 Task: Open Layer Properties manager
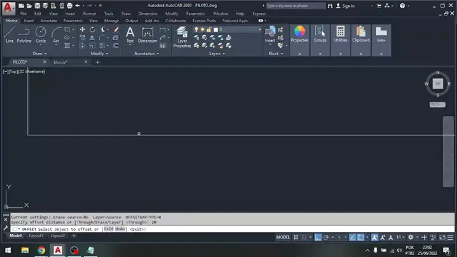pos(182,37)
